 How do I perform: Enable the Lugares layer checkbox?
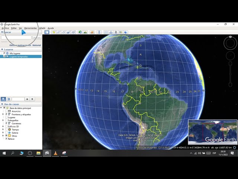[6, 117]
